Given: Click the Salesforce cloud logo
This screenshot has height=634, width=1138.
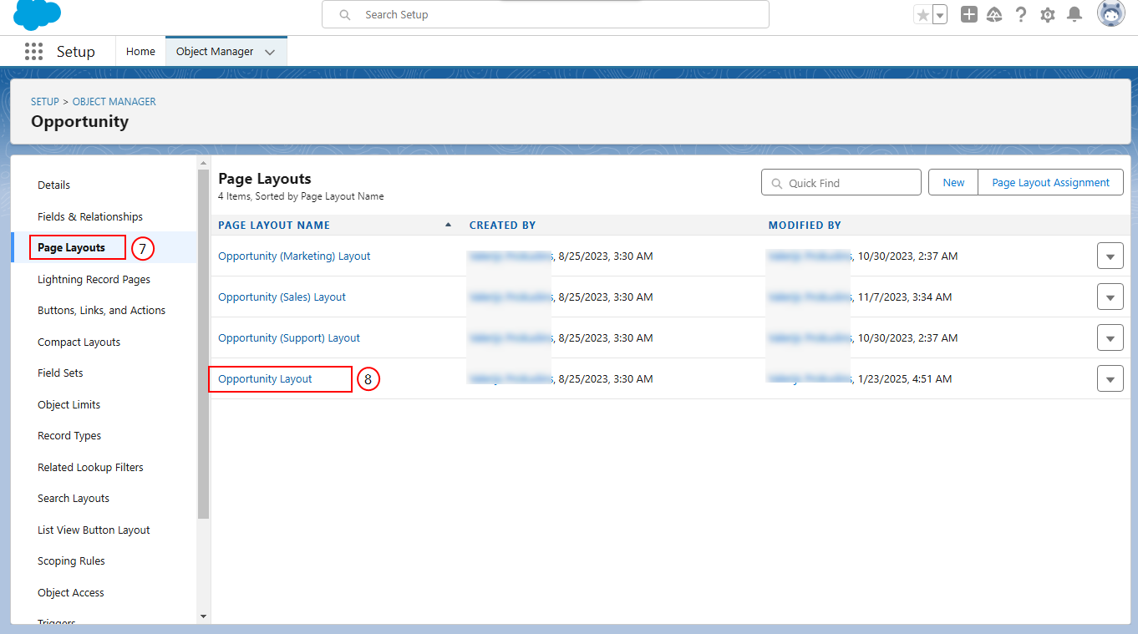Looking at the screenshot, I should pos(38,15).
